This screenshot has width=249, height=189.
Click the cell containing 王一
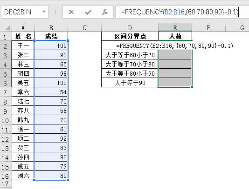click(x=23, y=46)
